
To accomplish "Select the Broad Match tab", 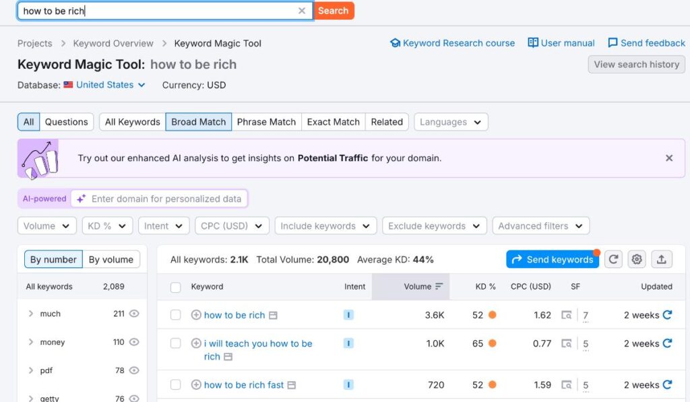I will tap(199, 122).
